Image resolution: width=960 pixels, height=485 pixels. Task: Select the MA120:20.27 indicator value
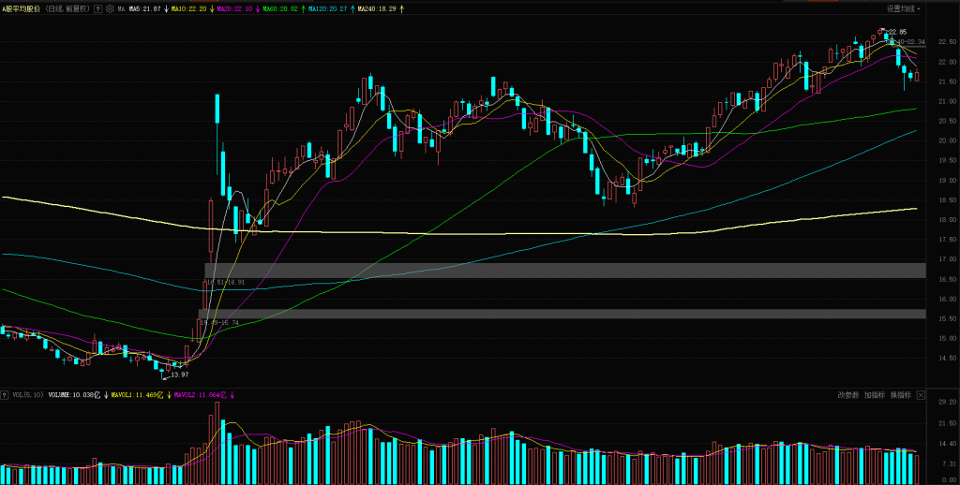pyautogui.click(x=327, y=9)
